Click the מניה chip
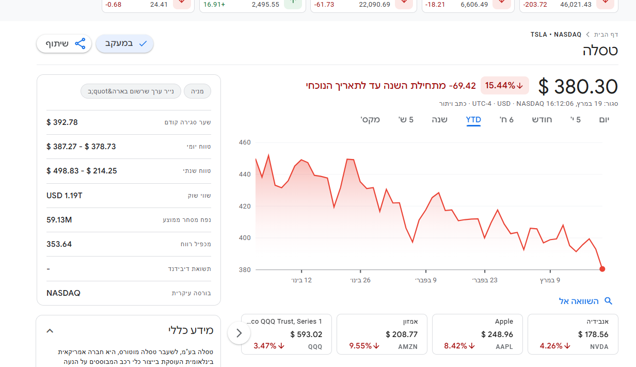 197,91
